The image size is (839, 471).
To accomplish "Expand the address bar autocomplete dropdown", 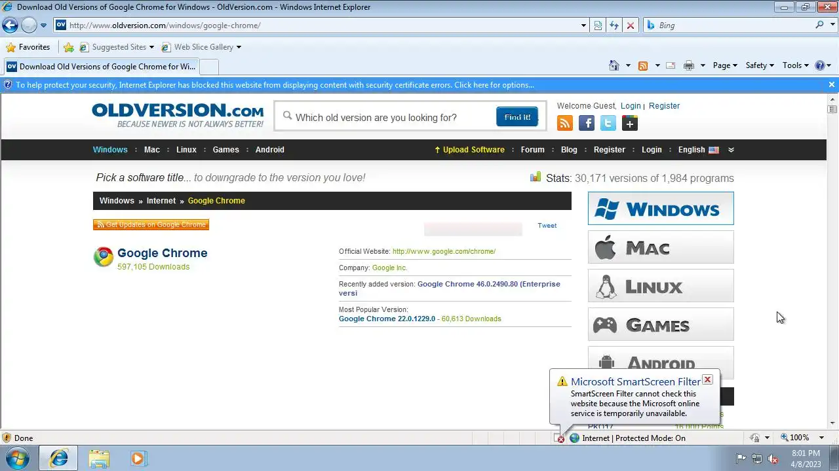I will pyautogui.click(x=584, y=26).
